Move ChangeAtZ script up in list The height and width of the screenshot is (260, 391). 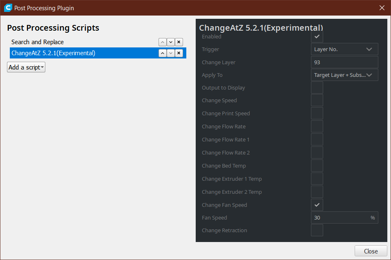163,53
